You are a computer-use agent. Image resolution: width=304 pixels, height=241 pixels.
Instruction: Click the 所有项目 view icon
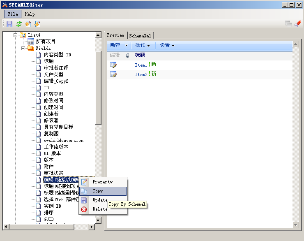(x=31, y=42)
